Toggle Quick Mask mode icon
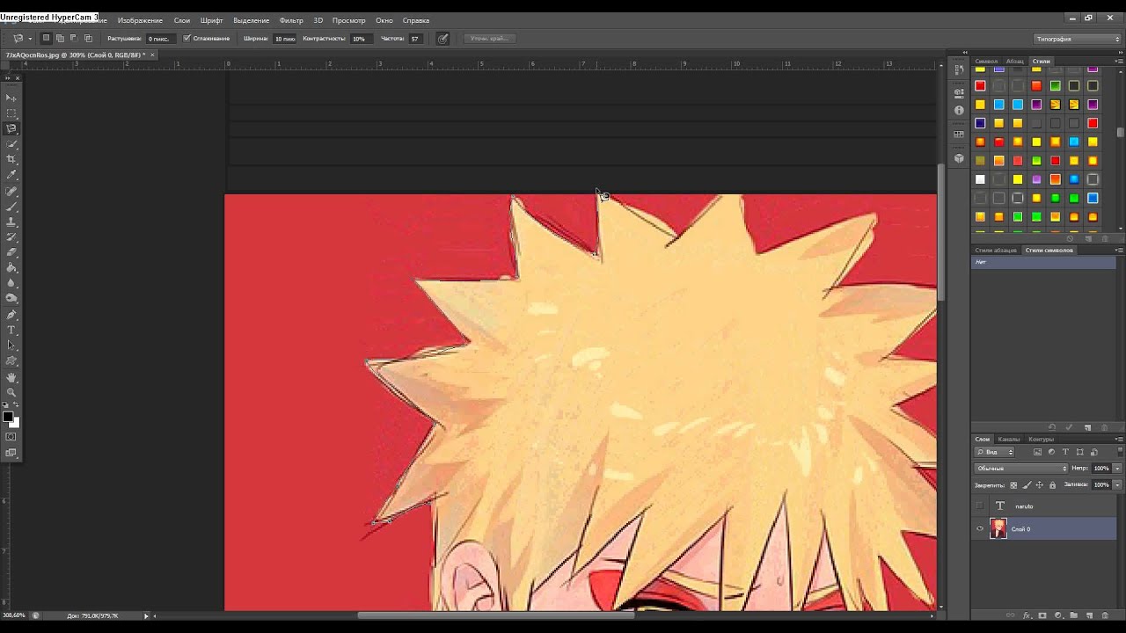Image resolution: width=1126 pixels, height=633 pixels. [11, 437]
